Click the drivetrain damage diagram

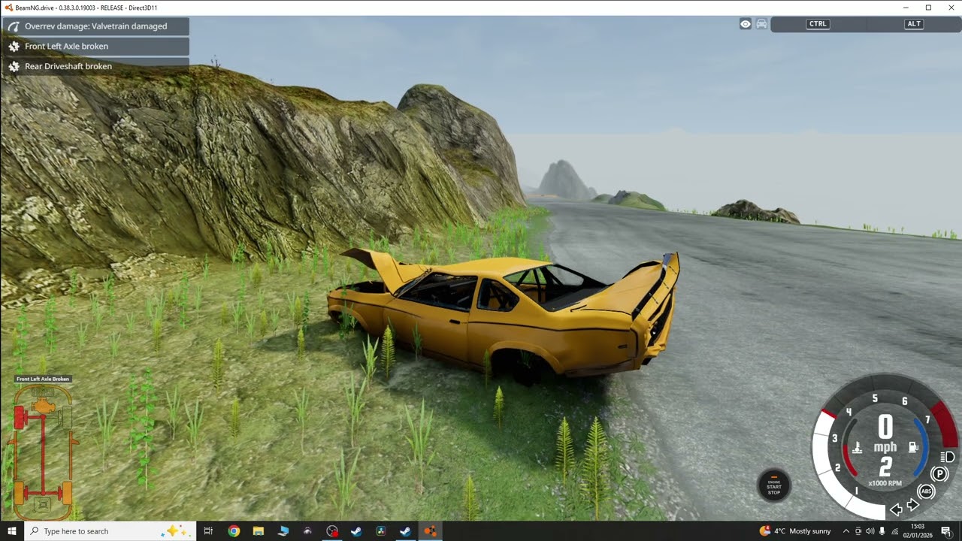point(44,452)
